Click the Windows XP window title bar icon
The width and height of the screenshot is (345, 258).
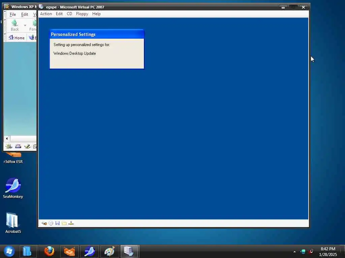(7, 7)
